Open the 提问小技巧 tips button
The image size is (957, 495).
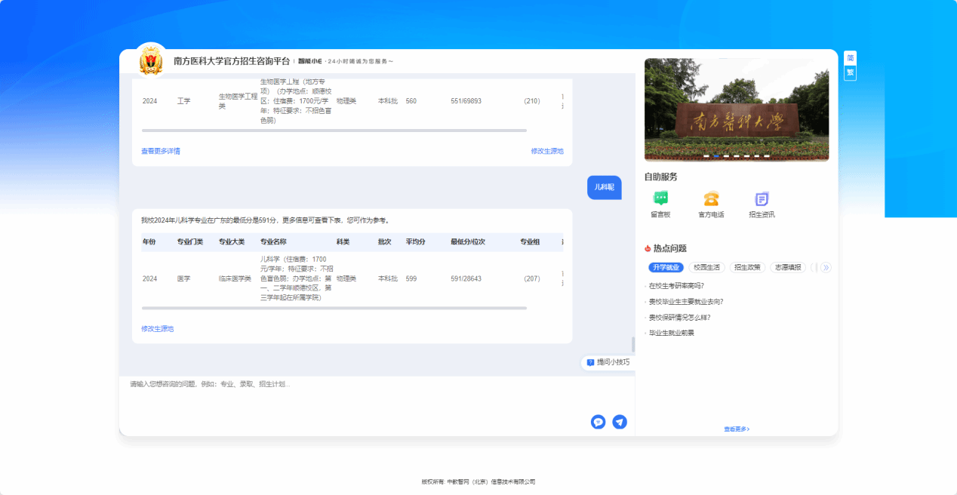coord(608,362)
